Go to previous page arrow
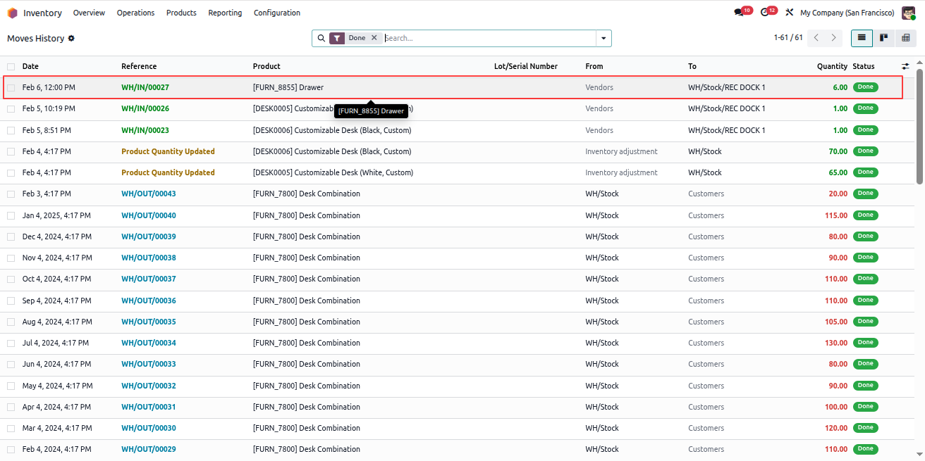 click(816, 38)
